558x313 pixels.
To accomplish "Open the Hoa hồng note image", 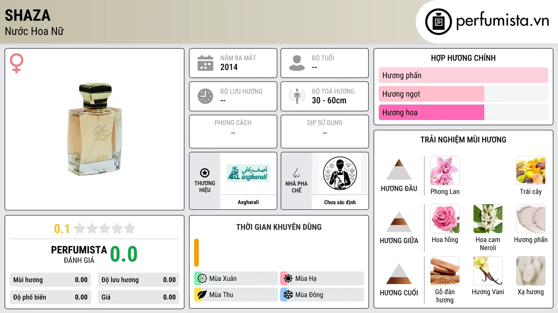I will pyautogui.click(x=445, y=219).
